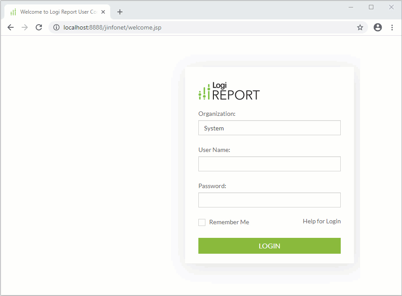
Task: Maximize the browser window
Action: (371, 7)
